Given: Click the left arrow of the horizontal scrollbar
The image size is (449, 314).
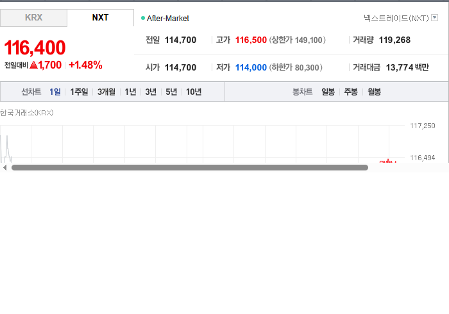Looking at the screenshot, I should pyautogui.click(x=4, y=168).
